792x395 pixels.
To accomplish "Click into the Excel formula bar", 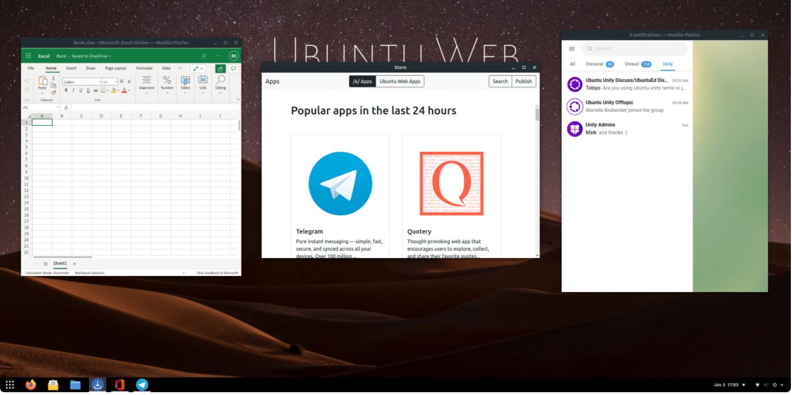I will pyautogui.click(x=155, y=107).
